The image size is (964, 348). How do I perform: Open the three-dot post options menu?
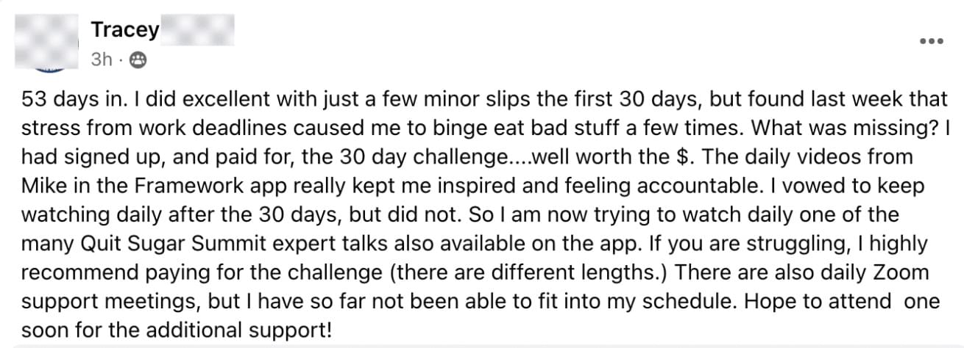click(x=935, y=41)
